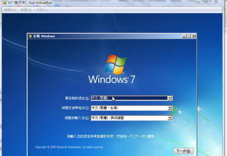Click the VirtualBox W7 window icon
The image size is (227, 156).
[x=4, y=2]
